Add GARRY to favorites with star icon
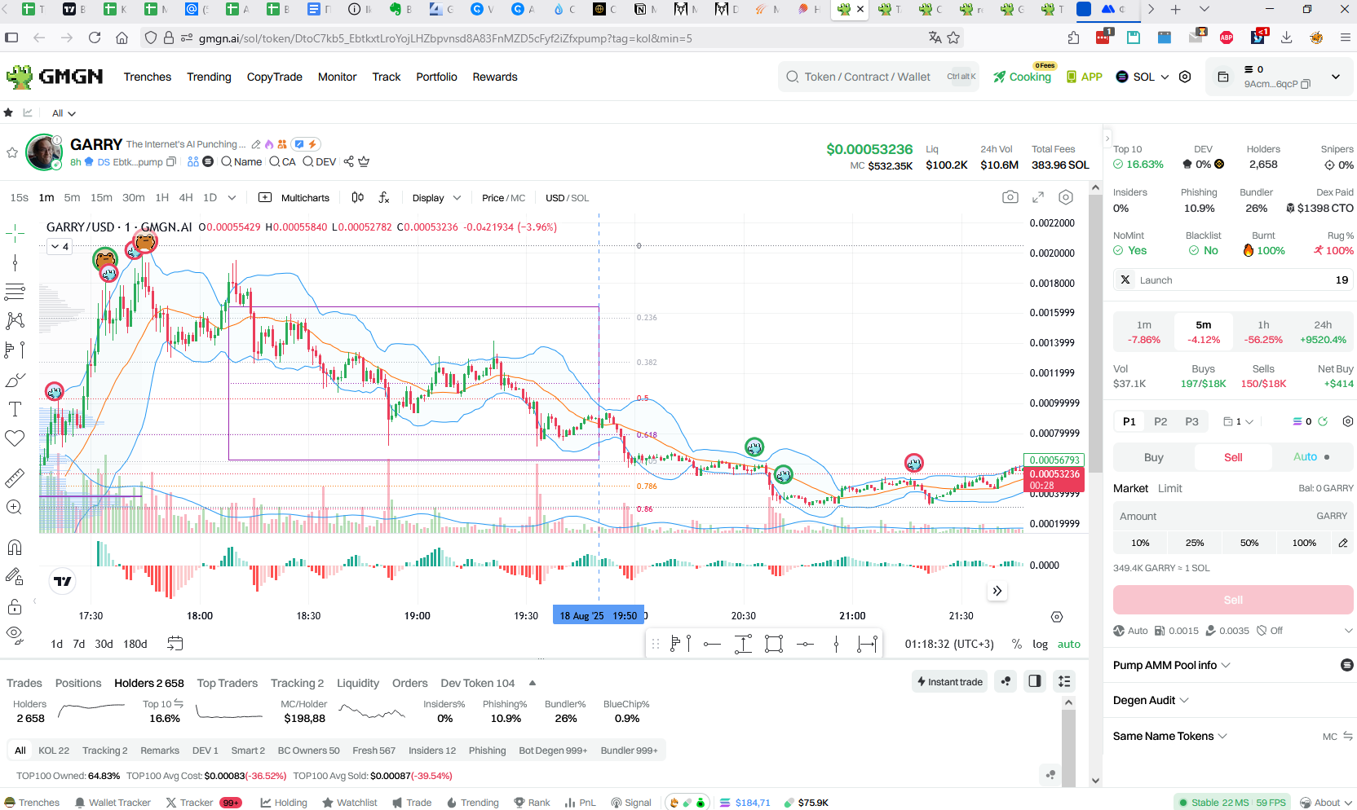This screenshot has height=810, width=1357. (x=12, y=152)
